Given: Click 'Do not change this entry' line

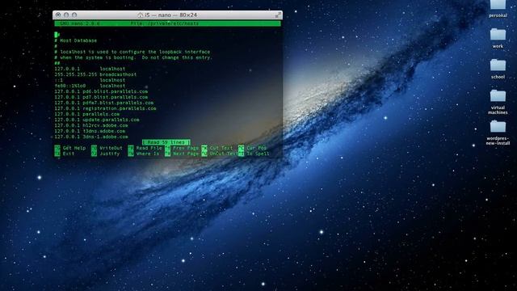Looking at the screenshot, I should 133,57.
